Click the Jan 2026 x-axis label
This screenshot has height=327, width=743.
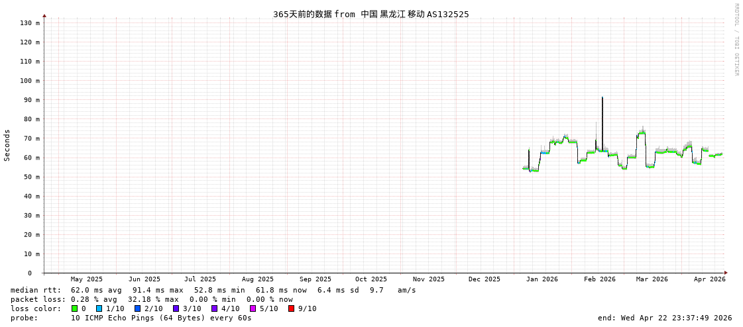coord(542,279)
